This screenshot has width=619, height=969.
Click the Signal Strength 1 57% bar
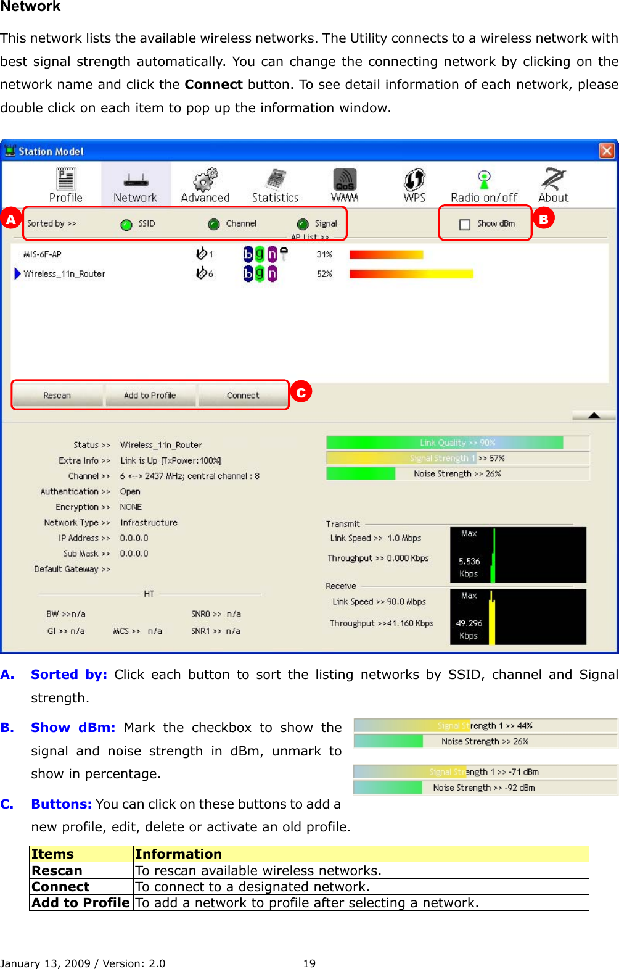457,458
